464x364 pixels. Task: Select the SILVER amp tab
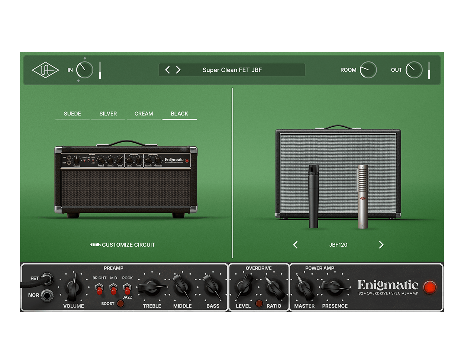tap(108, 114)
